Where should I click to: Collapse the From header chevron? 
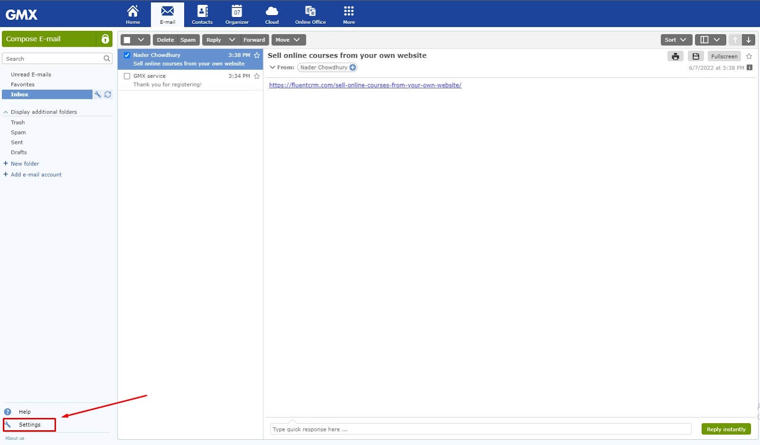[x=273, y=67]
